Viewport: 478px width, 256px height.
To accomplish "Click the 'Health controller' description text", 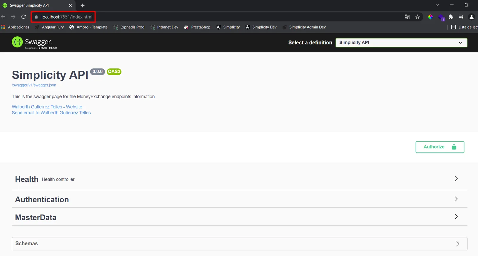I will pos(58,179).
